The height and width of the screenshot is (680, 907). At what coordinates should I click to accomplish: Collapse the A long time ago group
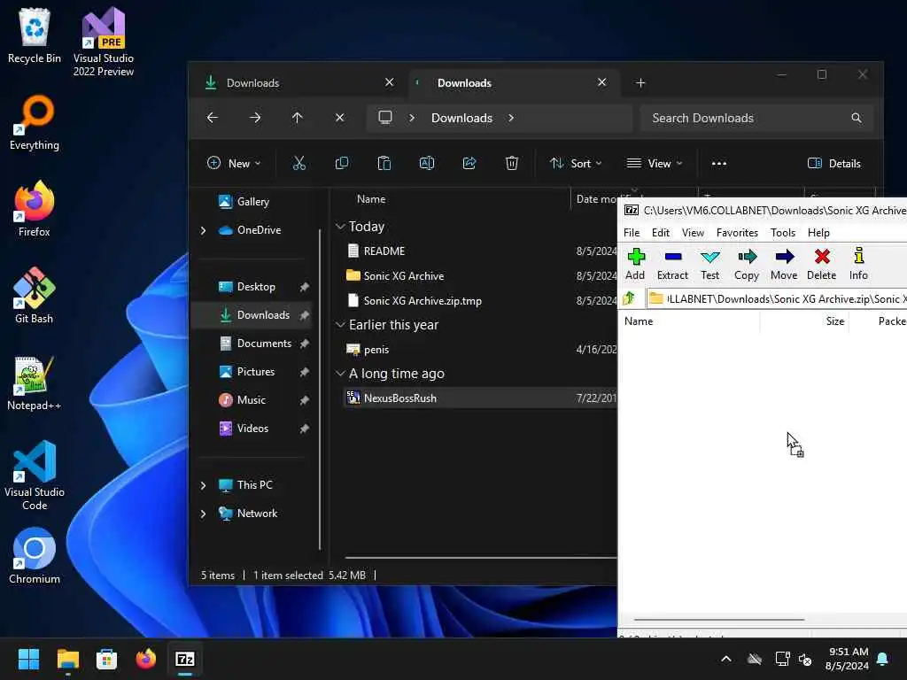point(340,374)
